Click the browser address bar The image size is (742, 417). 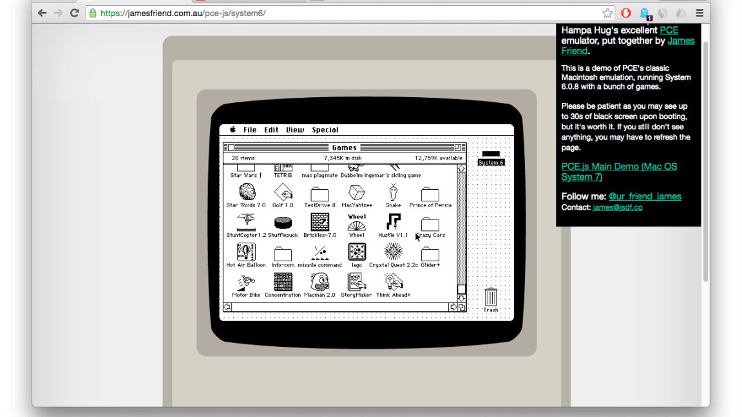[258, 12]
